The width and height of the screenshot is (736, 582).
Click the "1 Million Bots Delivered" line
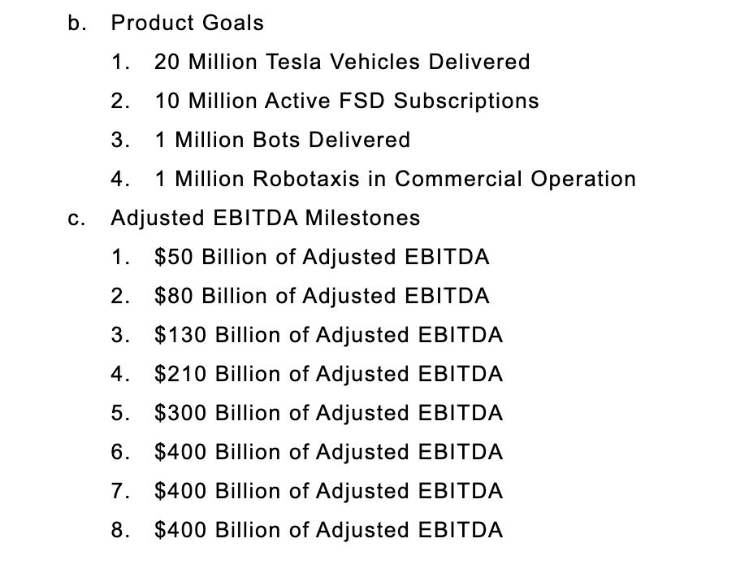pyautogui.click(x=282, y=140)
